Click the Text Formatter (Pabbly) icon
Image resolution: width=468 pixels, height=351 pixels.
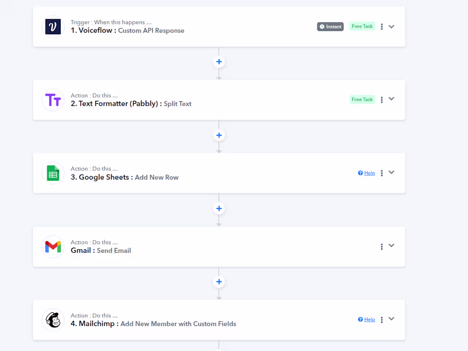click(53, 100)
